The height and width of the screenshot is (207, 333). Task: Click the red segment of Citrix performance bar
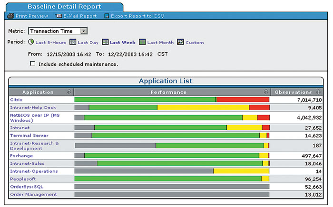pyautogui.click(x=243, y=99)
